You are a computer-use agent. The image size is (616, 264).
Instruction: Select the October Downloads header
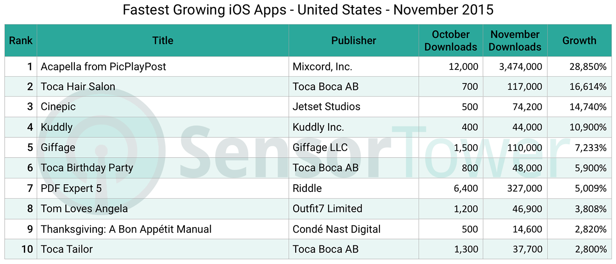point(451,41)
